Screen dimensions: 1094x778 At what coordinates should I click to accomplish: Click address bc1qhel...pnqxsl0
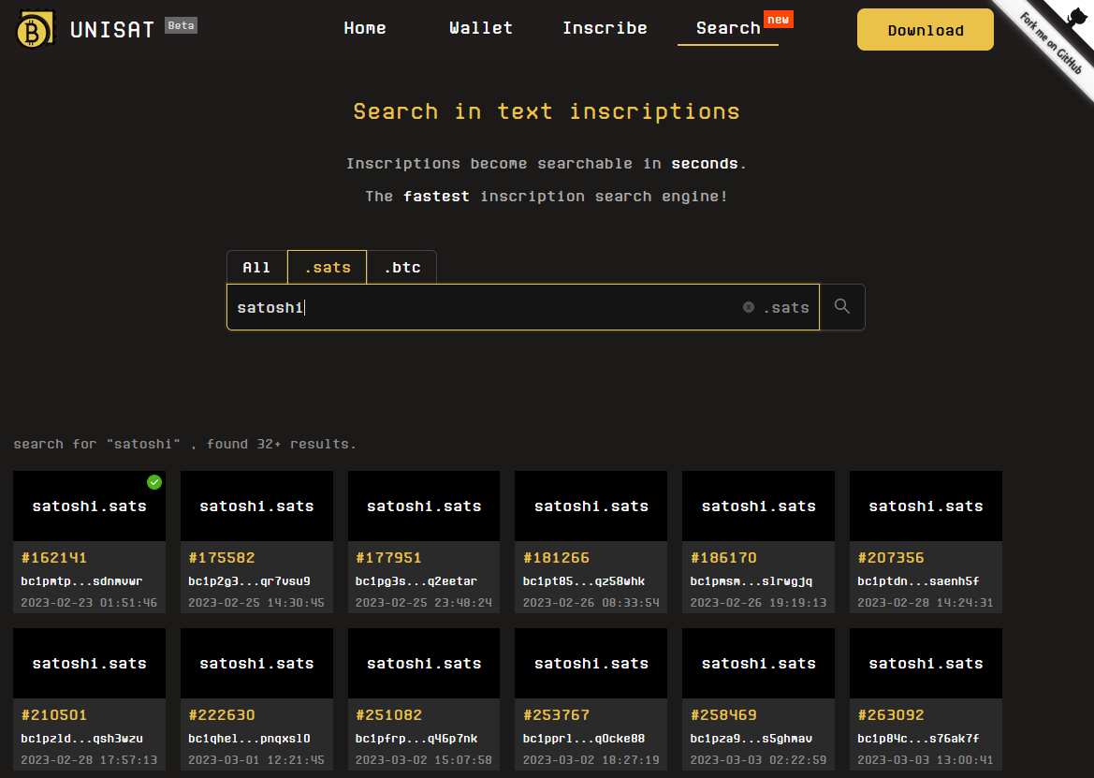point(249,739)
